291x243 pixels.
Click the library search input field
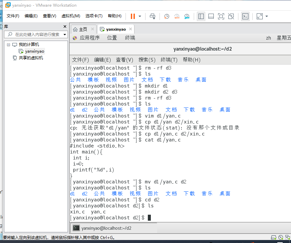[x=35, y=35]
